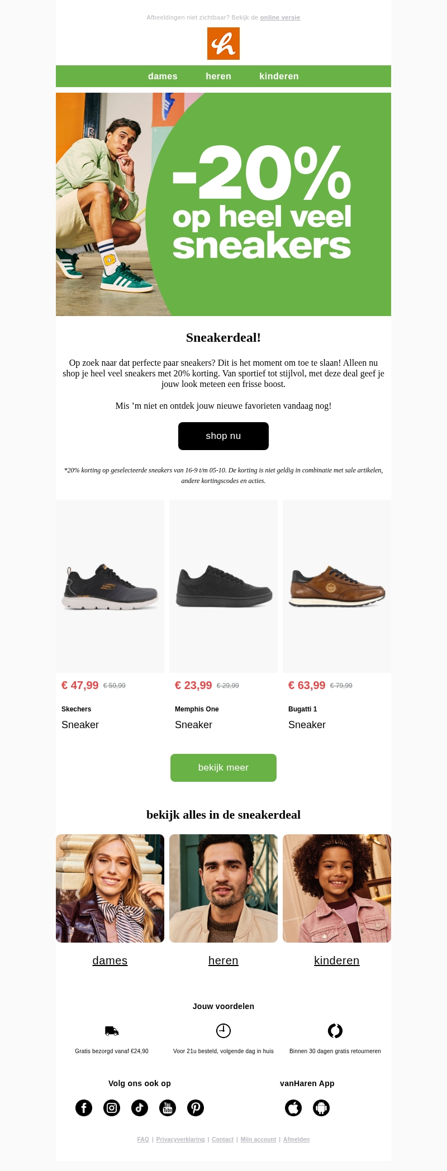Open the online versie link
Viewport: 447px width, 1171px height.
[280, 18]
